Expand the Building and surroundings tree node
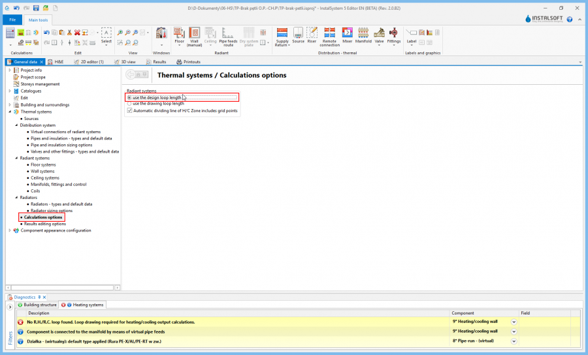Screen dimensions: 588x355 click(10, 105)
